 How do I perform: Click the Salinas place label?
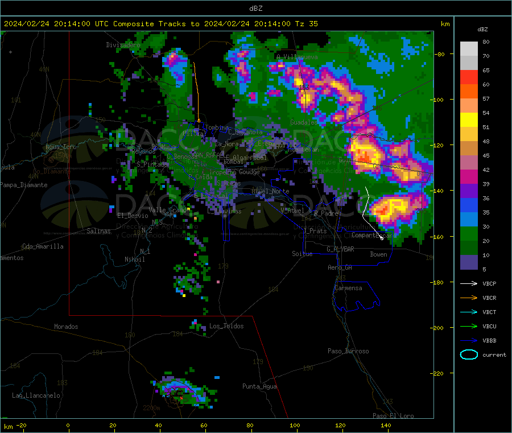pyautogui.click(x=98, y=231)
